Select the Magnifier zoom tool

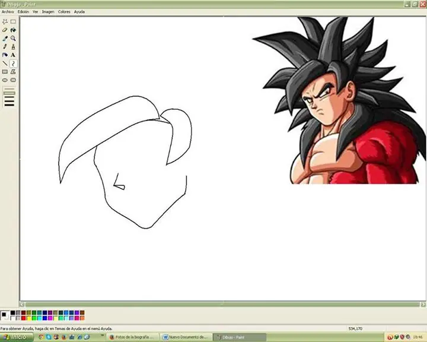pos(13,39)
